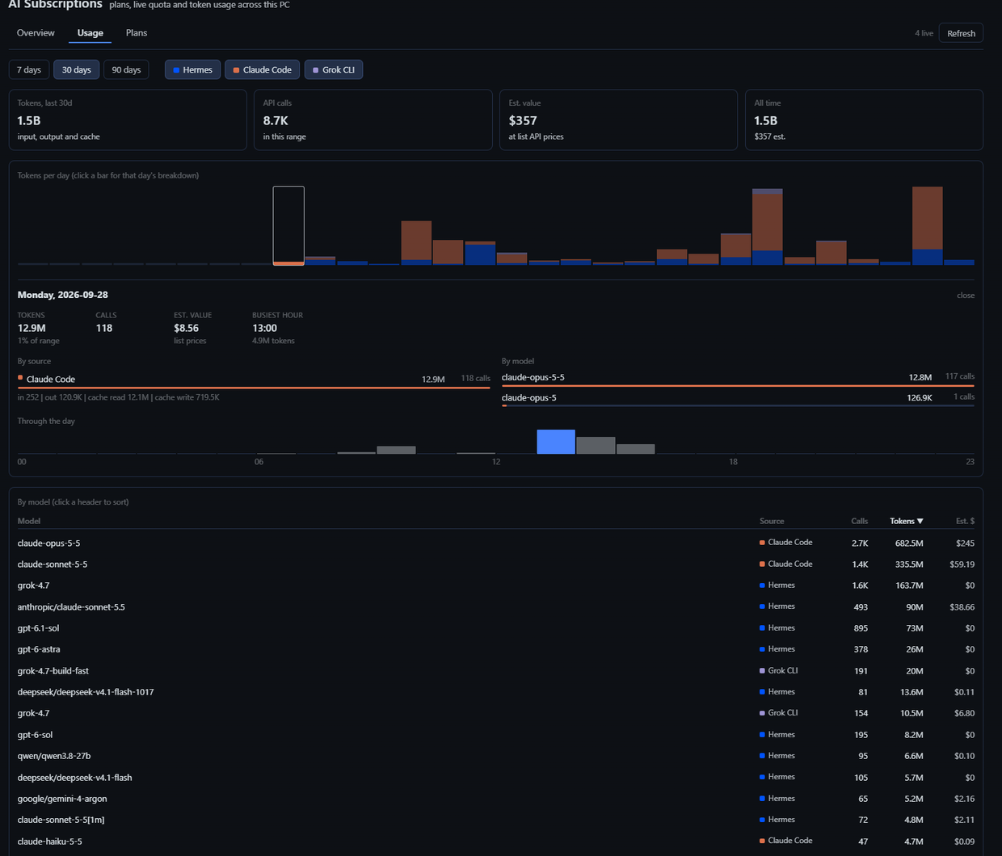Click the Est. value $357 card
The width and height of the screenshot is (1002, 856).
[618, 120]
